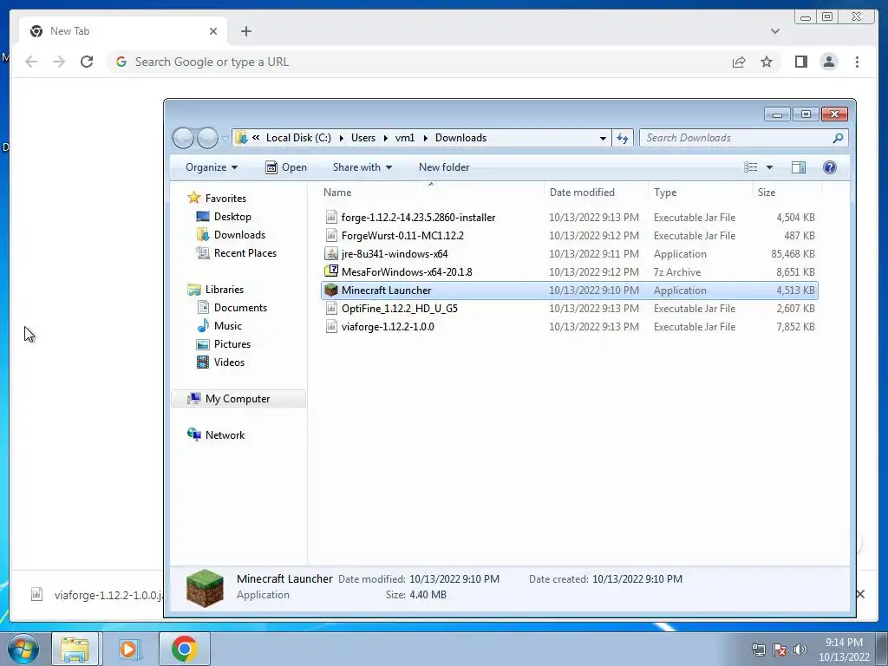The height and width of the screenshot is (666, 888).
Task: Select file name OptiFine_1.12.2_HD_U_G5
Action: click(399, 309)
